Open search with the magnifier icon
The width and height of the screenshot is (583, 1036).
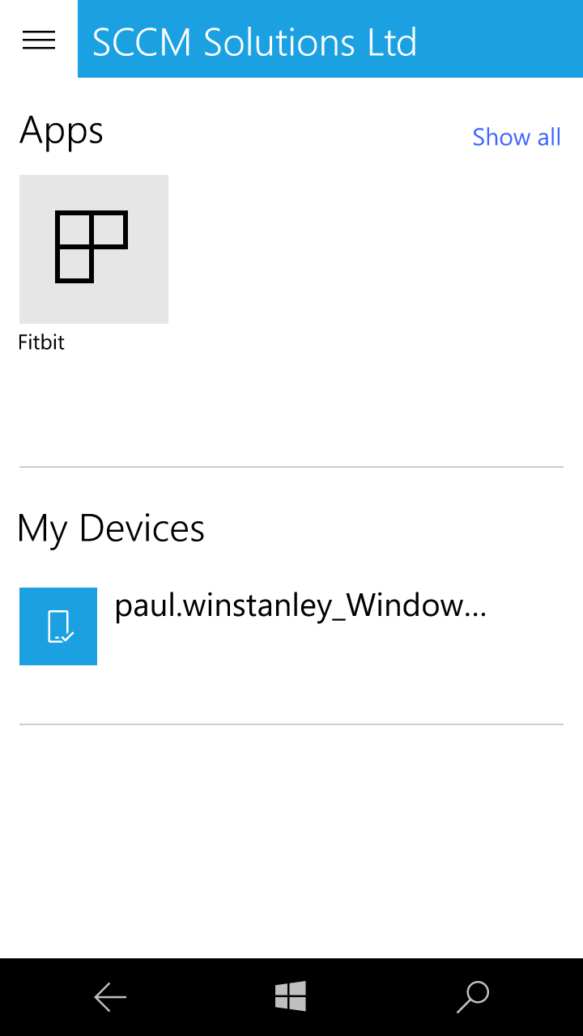[473, 997]
